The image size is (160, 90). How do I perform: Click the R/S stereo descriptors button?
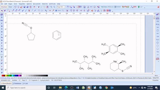[x=133, y=7]
